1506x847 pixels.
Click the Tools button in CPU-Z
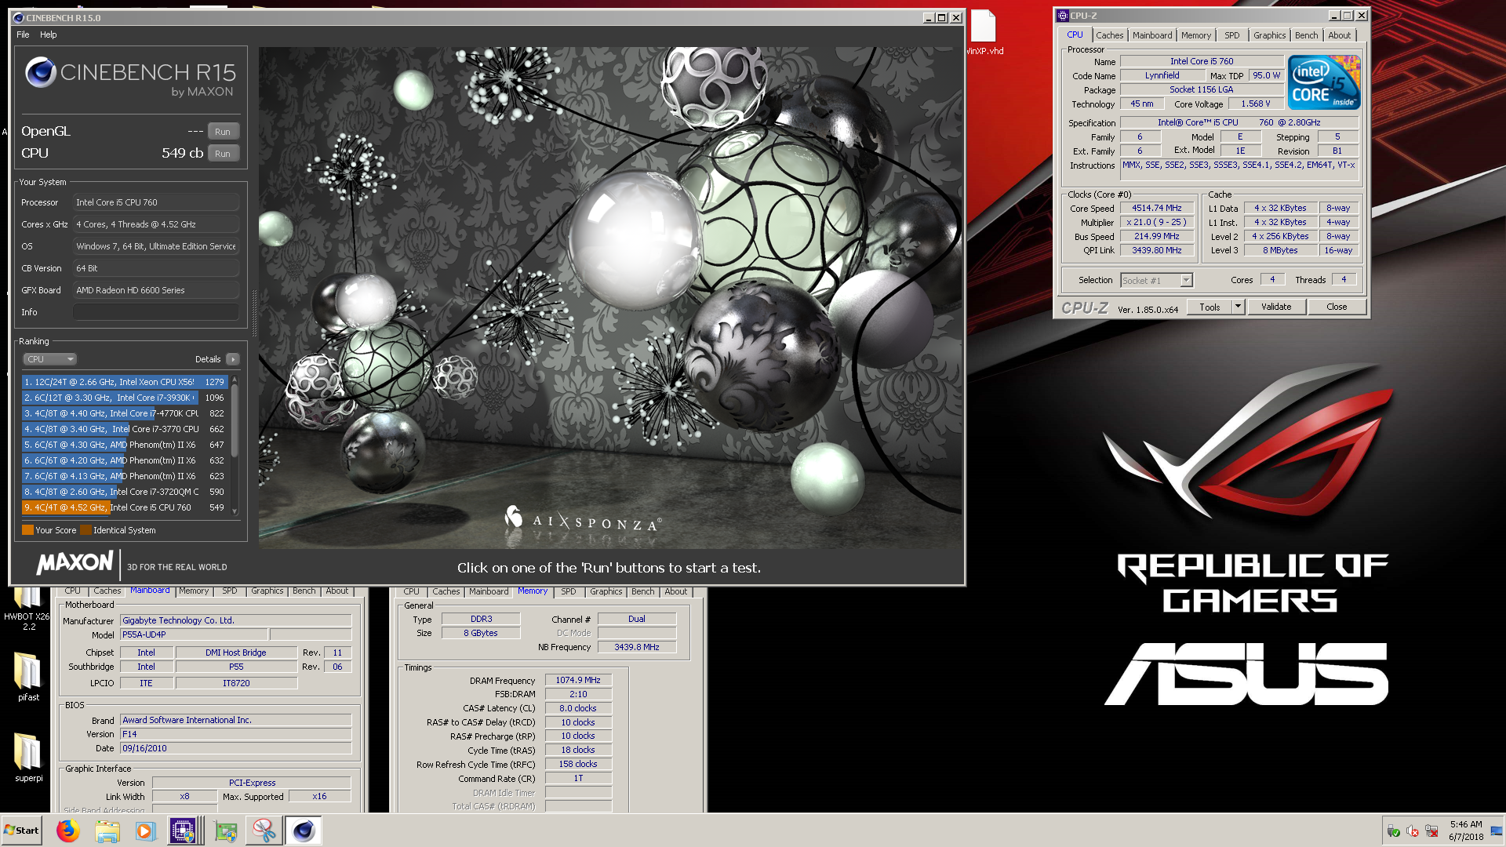1210,307
